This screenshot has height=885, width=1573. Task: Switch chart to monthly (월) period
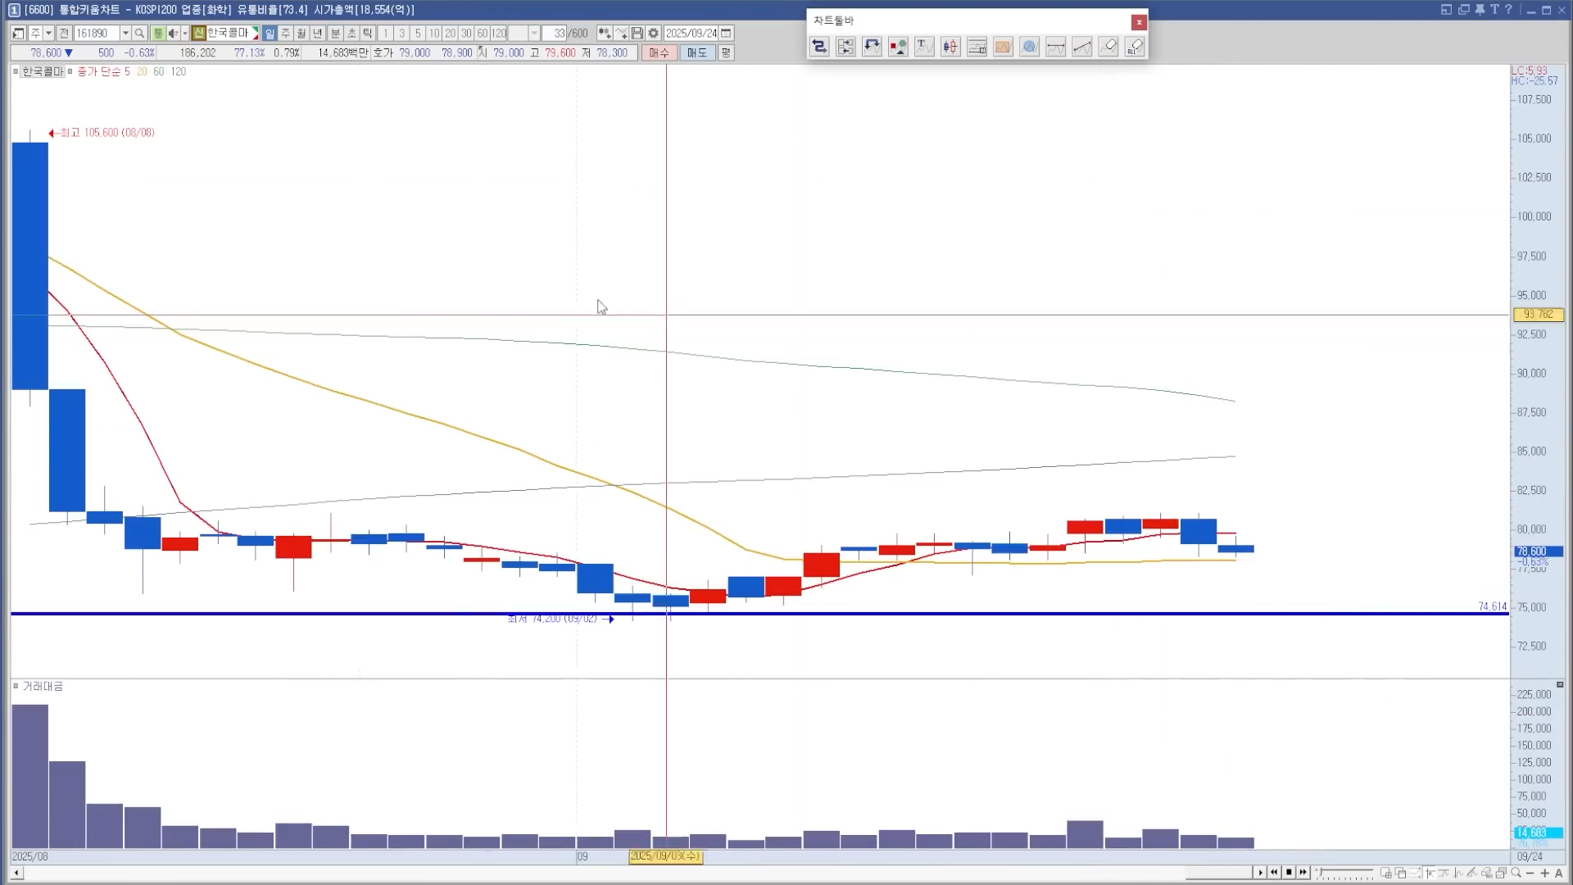point(301,34)
